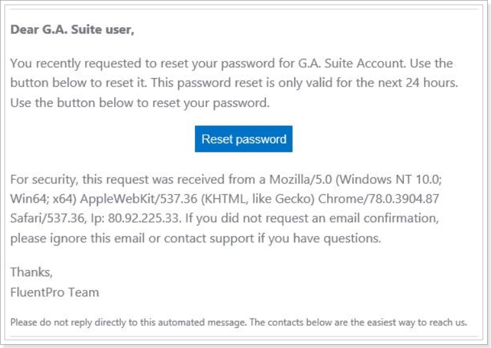Click the "FluentPro Team" signature line

coord(55,292)
